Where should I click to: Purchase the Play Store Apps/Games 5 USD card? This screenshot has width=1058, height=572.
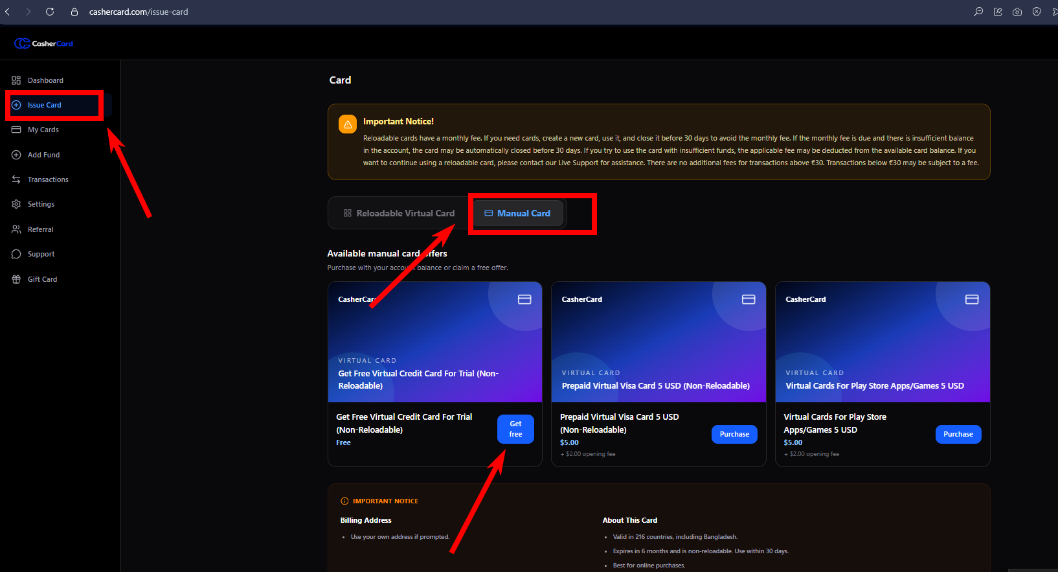click(958, 434)
